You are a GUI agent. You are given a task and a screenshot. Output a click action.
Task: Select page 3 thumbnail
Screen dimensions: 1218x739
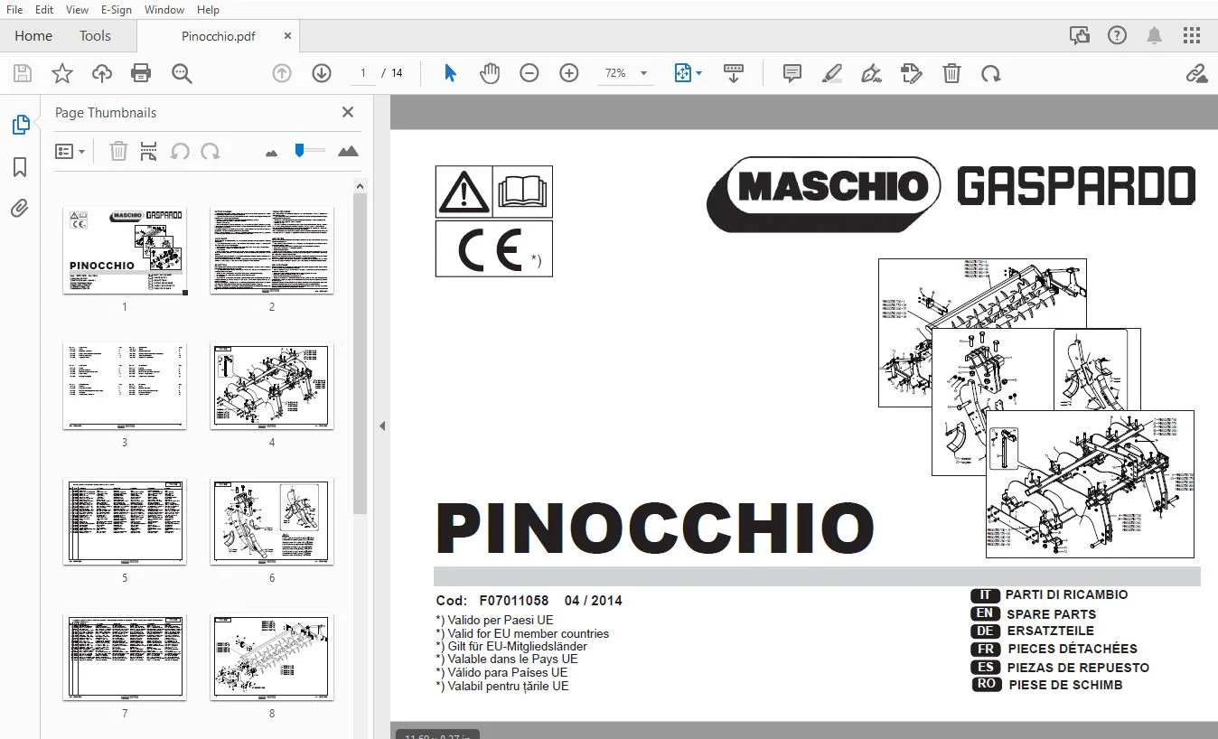point(125,386)
